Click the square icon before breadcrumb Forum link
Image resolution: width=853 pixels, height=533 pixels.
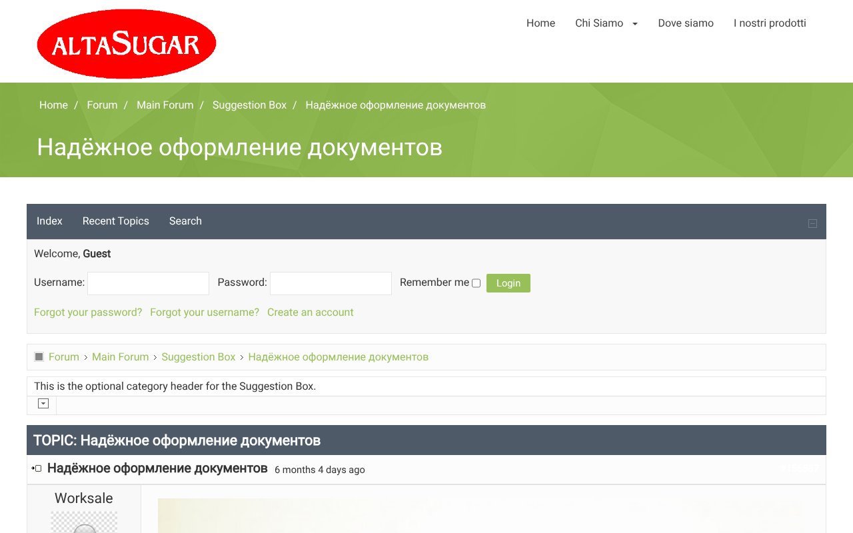click(x=39, y=356)
